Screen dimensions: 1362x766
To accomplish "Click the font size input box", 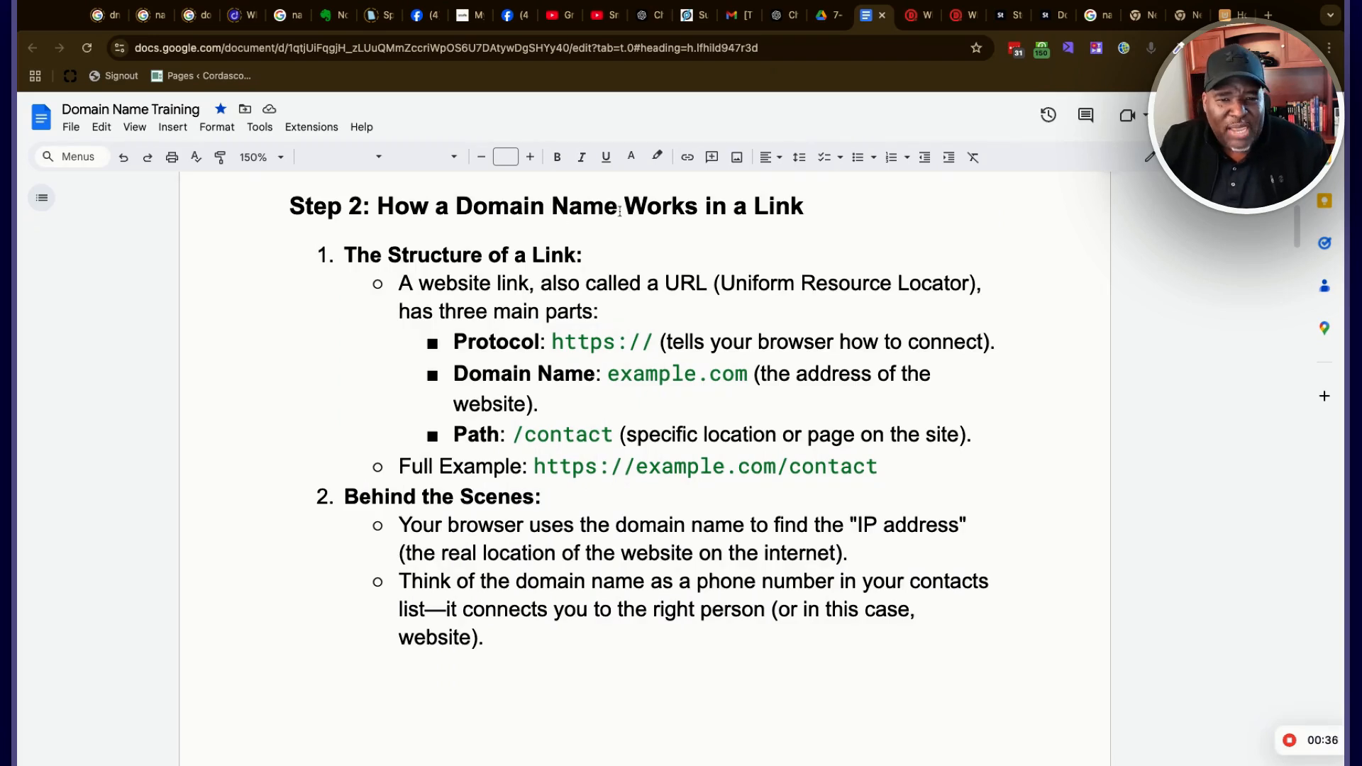I will (505, 157).
